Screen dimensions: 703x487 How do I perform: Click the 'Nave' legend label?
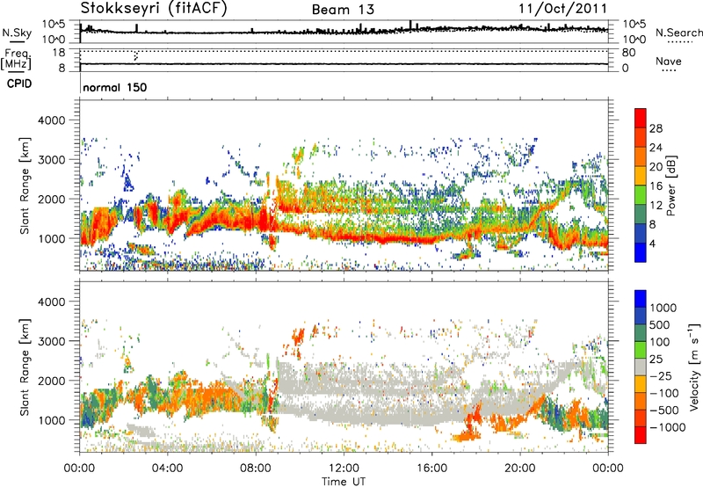point(669,61)
